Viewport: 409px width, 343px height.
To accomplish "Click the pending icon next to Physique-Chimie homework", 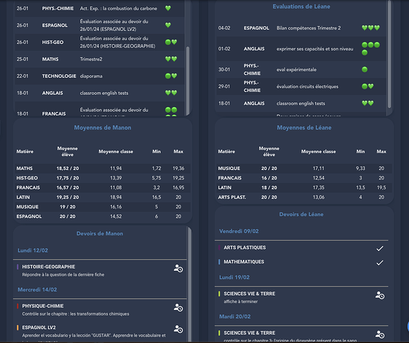I will (178, 307).
